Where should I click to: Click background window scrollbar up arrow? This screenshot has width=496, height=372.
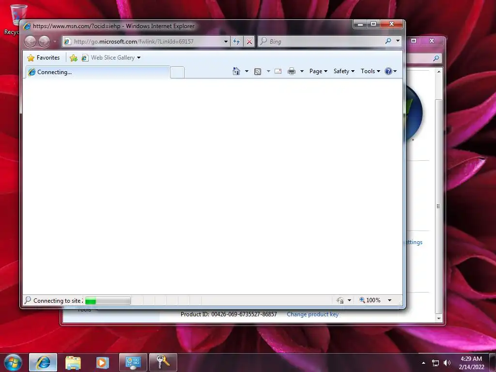pos(439,72)
